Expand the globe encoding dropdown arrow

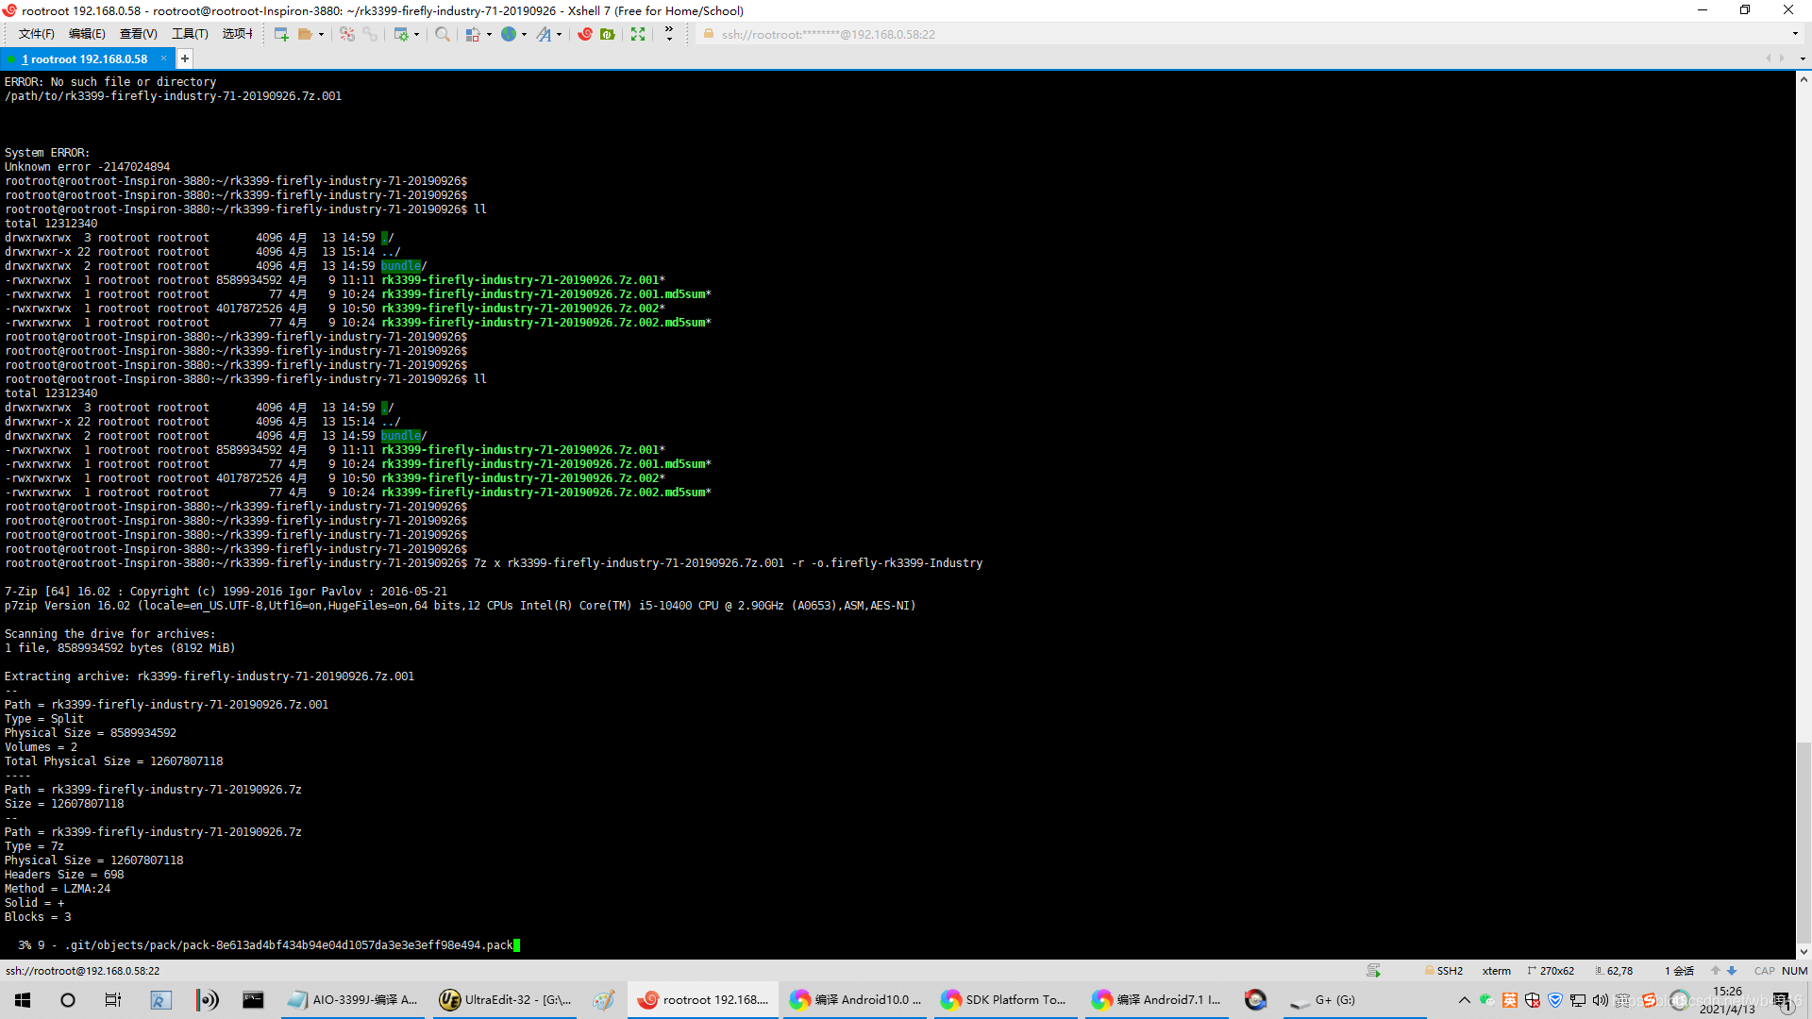tap(524, 34)
